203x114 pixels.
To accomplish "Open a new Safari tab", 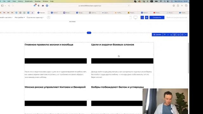I will 182,6.
